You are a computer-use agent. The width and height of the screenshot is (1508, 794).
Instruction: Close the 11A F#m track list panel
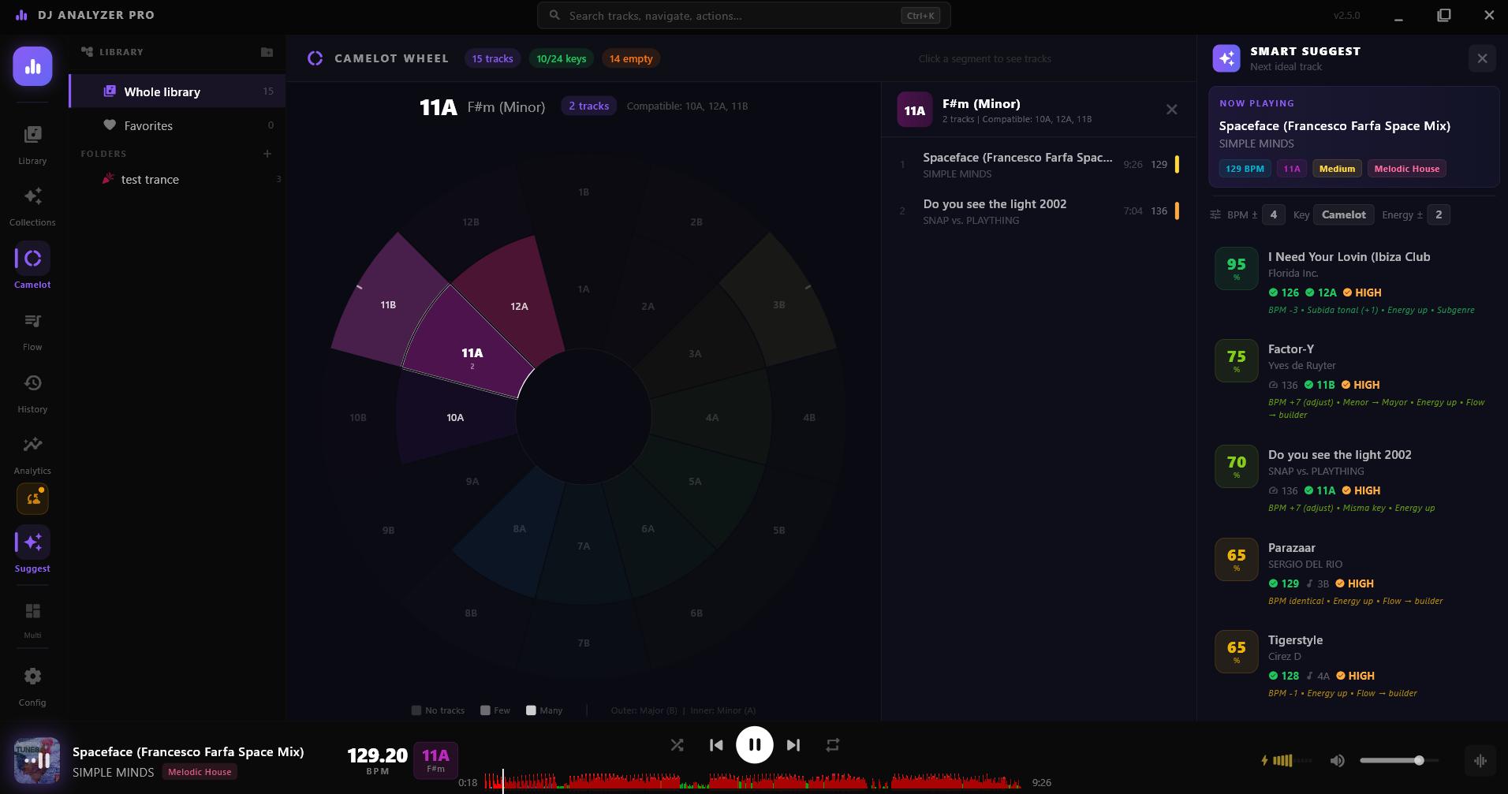pyautogui.click(x=1171, y=110)
